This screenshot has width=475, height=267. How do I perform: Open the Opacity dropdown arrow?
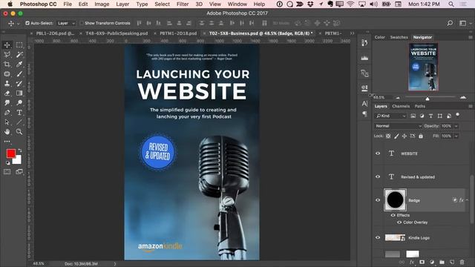[456, 126]
